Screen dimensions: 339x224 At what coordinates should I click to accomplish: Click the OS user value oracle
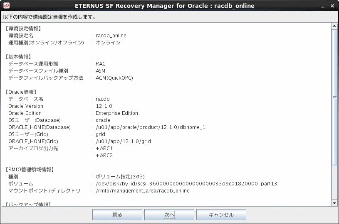[x=103, y=120]
